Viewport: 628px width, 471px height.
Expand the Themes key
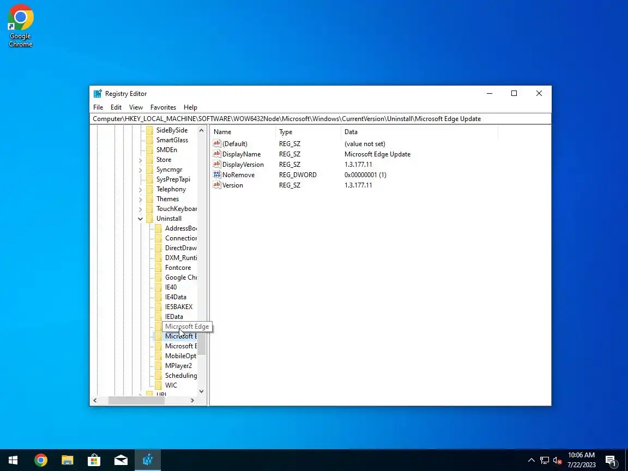pyautogui.click(x=140, y=199)
